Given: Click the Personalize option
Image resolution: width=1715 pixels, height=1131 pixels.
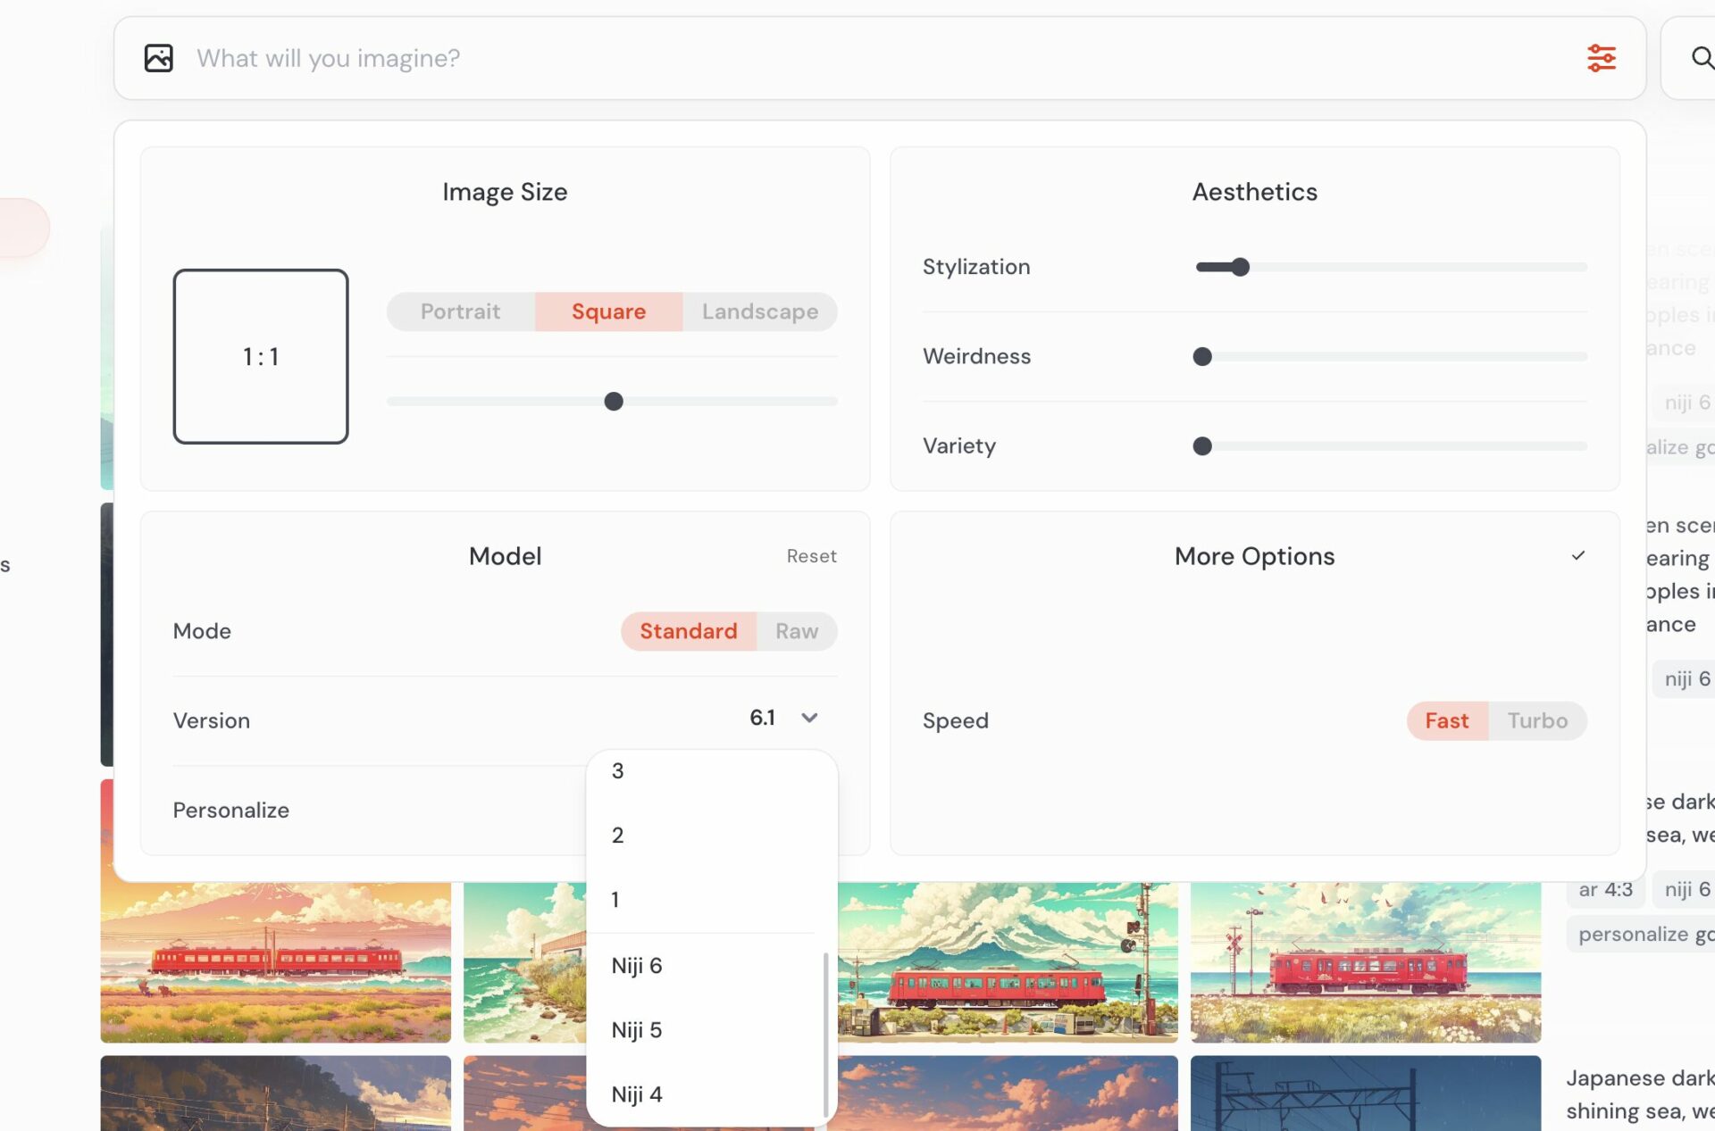Looking at the screenshot, I should [230, 810].
